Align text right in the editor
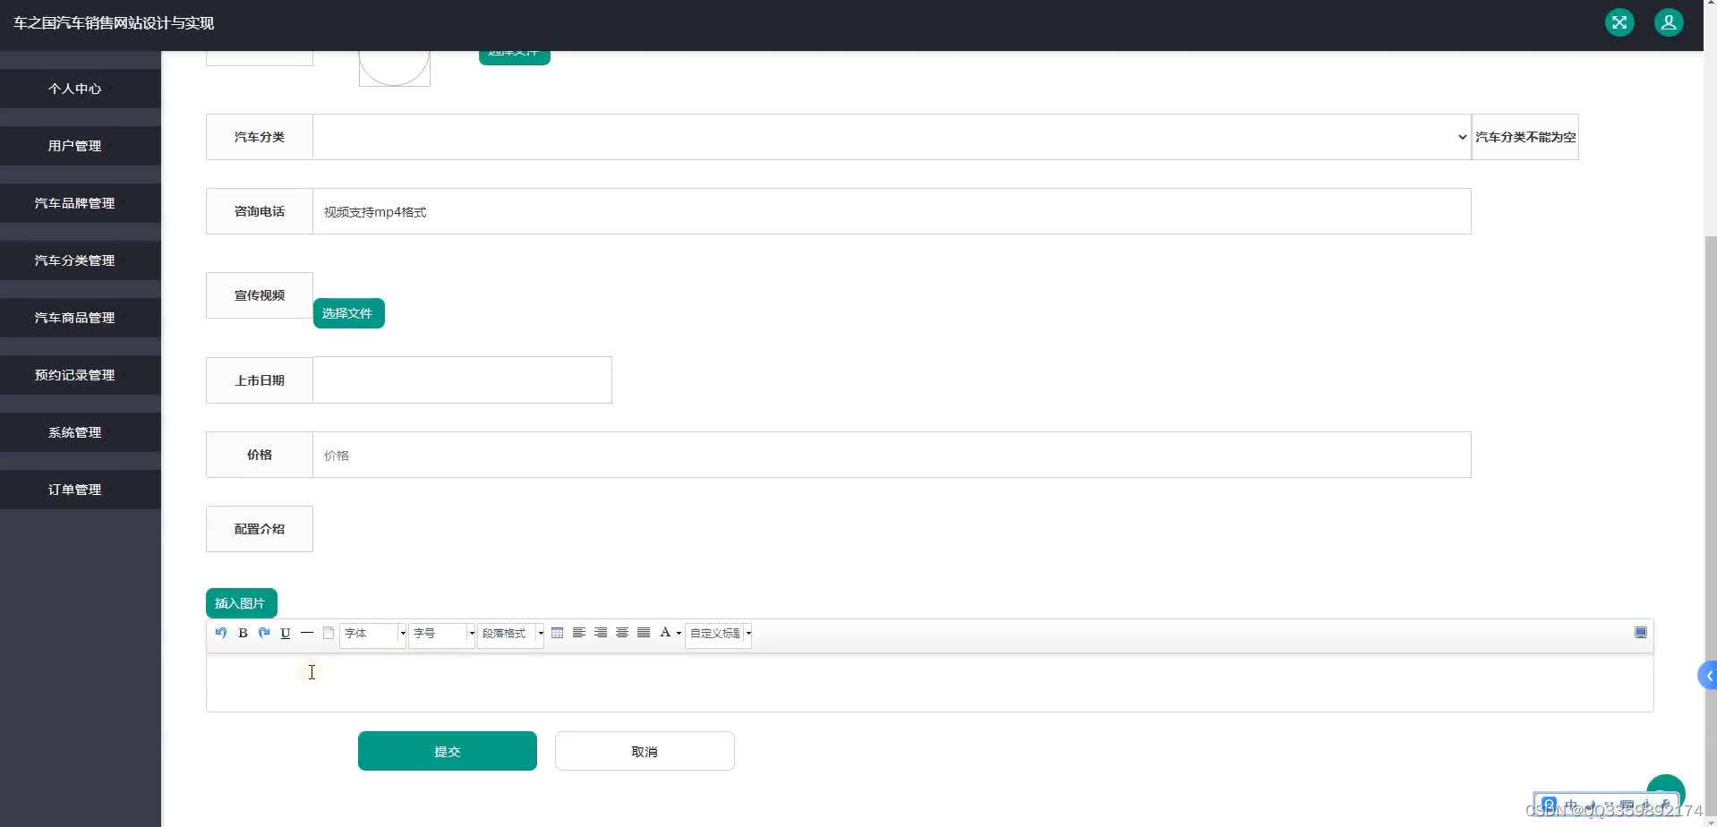Image resolution: width=1717 pixels, height=827 pixels. coord(601,633)
